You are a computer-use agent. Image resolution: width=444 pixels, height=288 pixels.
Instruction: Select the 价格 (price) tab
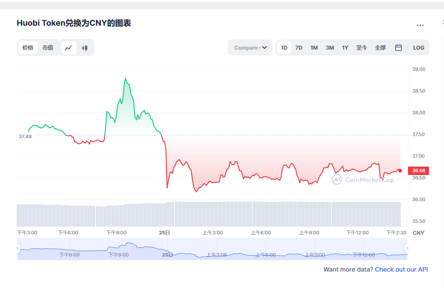pos(28,47)
